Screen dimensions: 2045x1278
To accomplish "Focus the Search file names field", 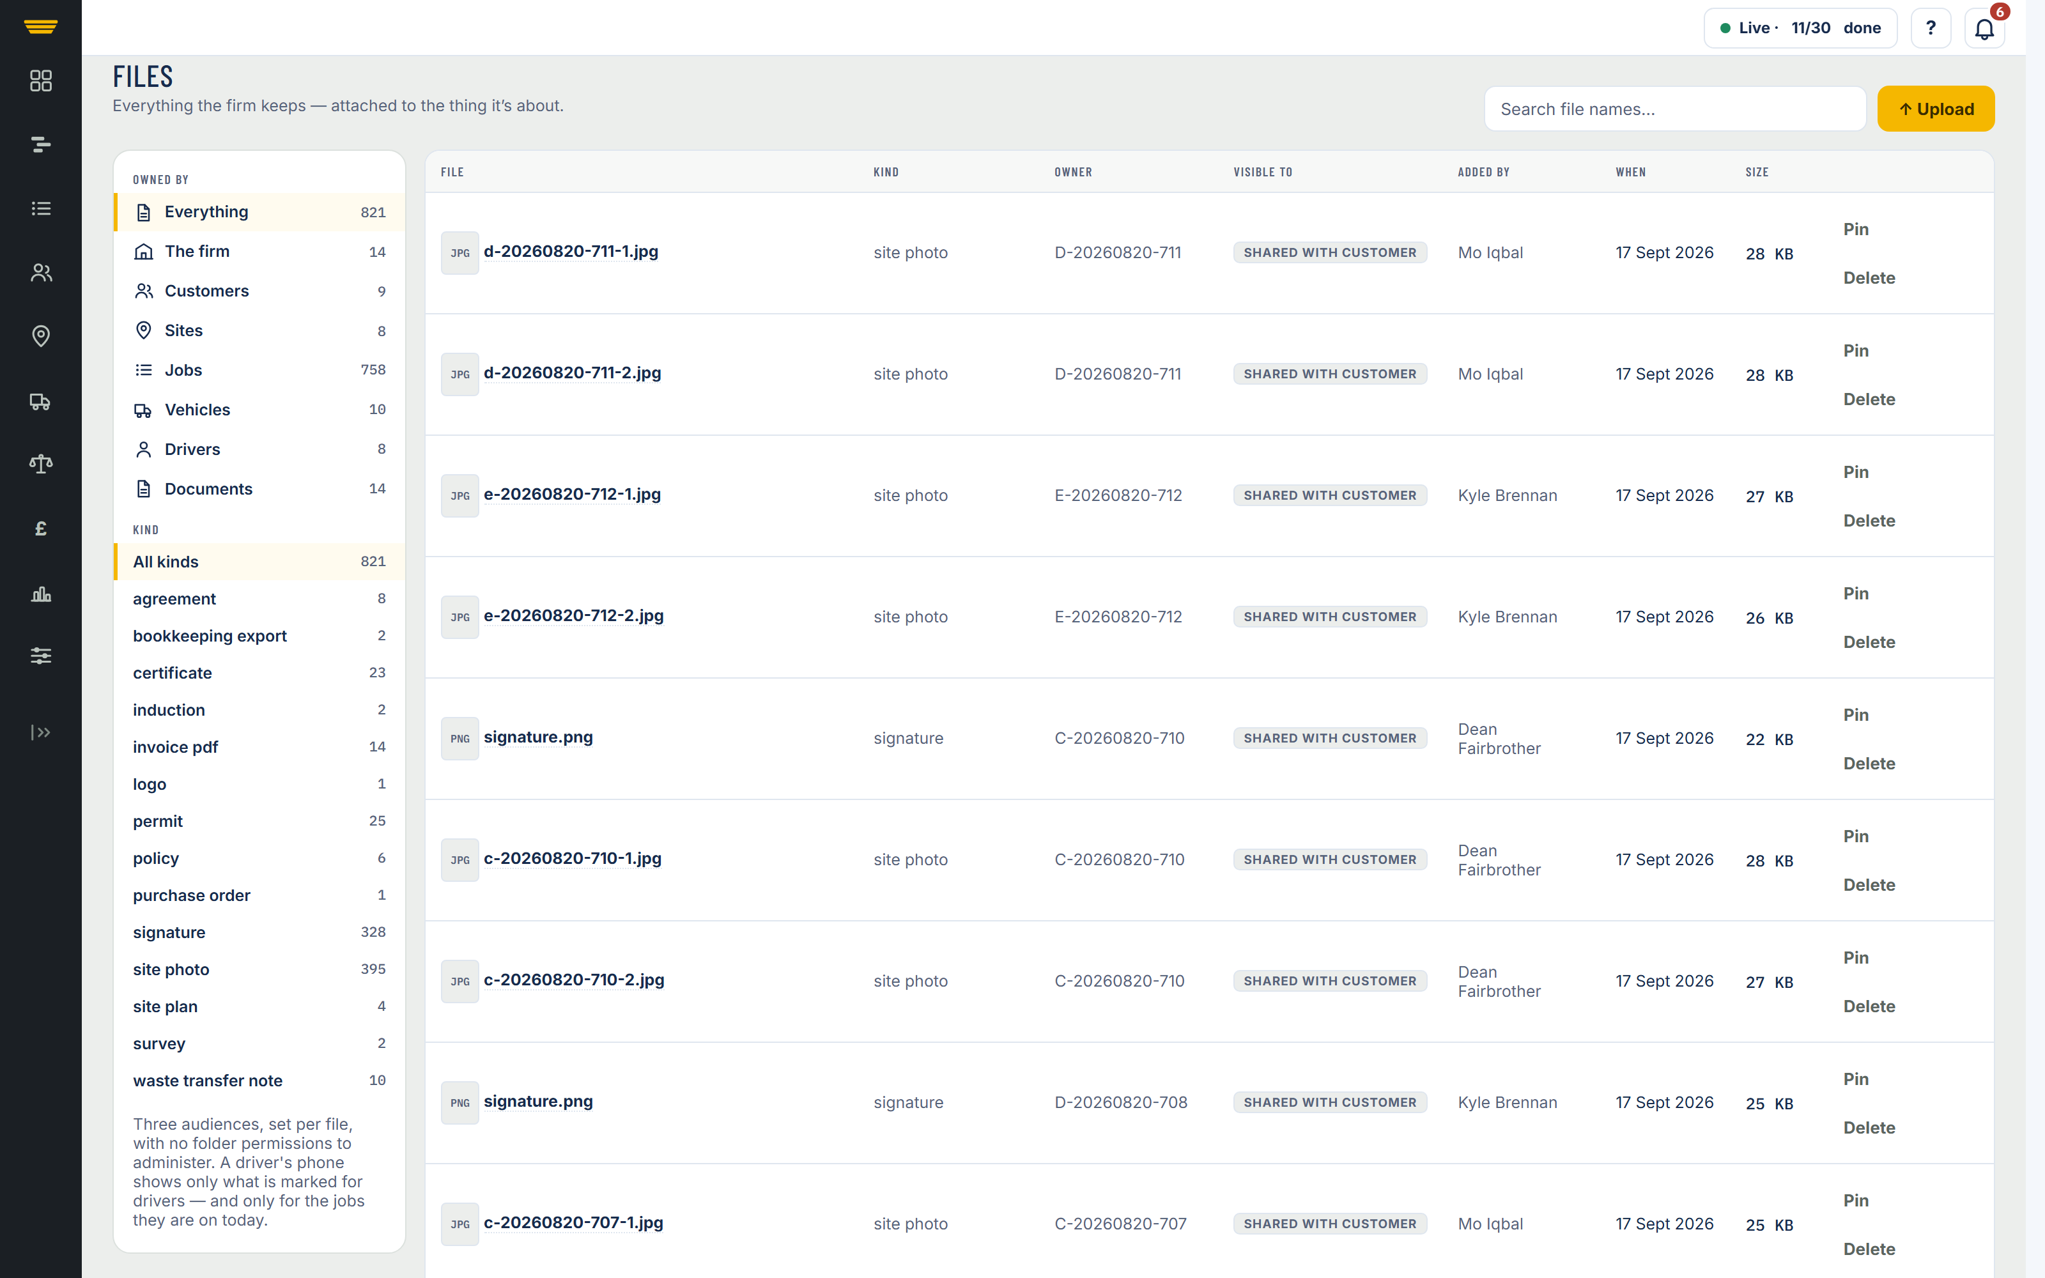I will point(1675,109).
